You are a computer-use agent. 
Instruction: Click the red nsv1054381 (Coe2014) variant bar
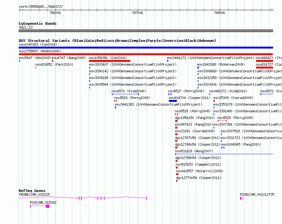(x=109, y=61)
